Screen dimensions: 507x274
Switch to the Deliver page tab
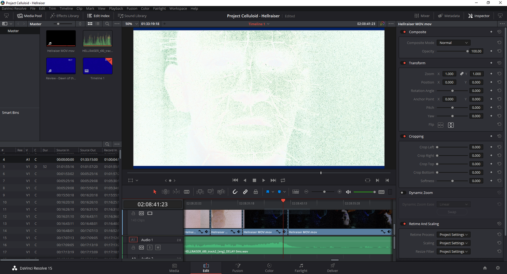[x=333, y=268]
